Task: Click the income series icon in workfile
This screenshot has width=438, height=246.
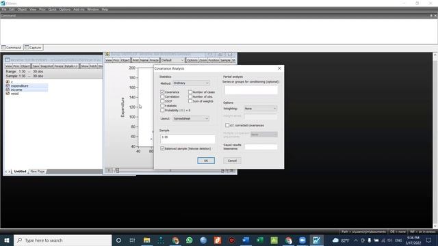Action: pos(8,90)
